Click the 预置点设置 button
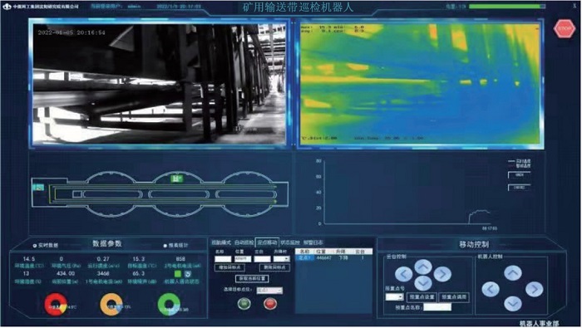The width and height of the screenshot is (582, 328). [x=422, y=297]
